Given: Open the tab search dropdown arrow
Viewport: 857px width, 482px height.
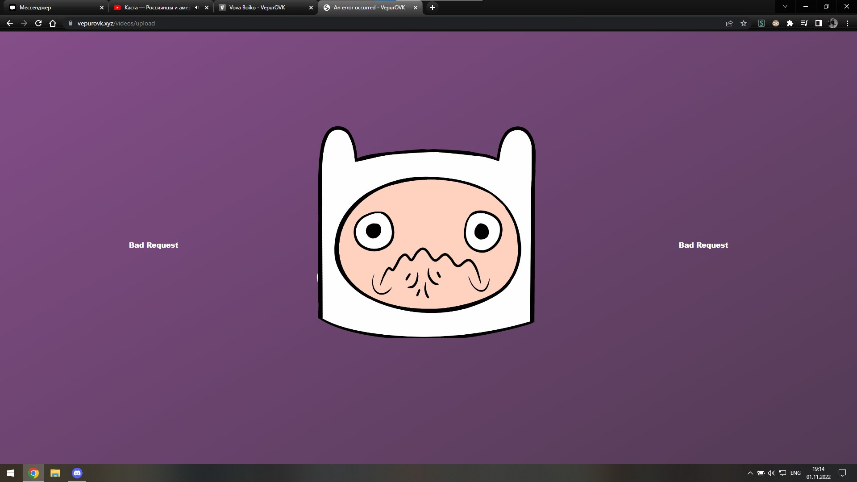Looking at the screenshot, I should pyautogui.click(x=785, y=7).
